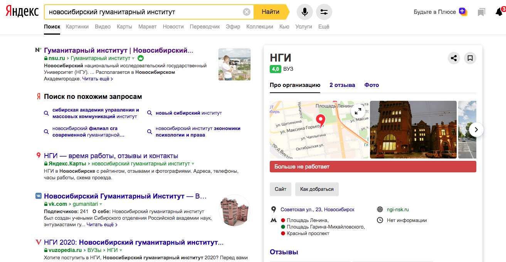The width and height of the screenshot is (506, 262).
Task: Show next photo with the carousel arrow
Action: pos(476,130)
